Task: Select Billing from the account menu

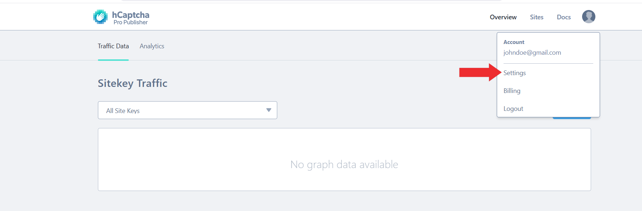Action: pyautogui.click(x=512, y=91)
